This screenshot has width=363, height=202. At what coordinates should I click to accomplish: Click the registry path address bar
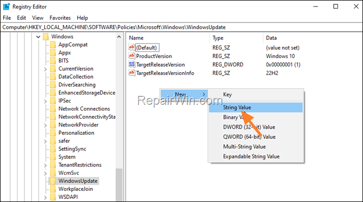click(x=181, y=27)
